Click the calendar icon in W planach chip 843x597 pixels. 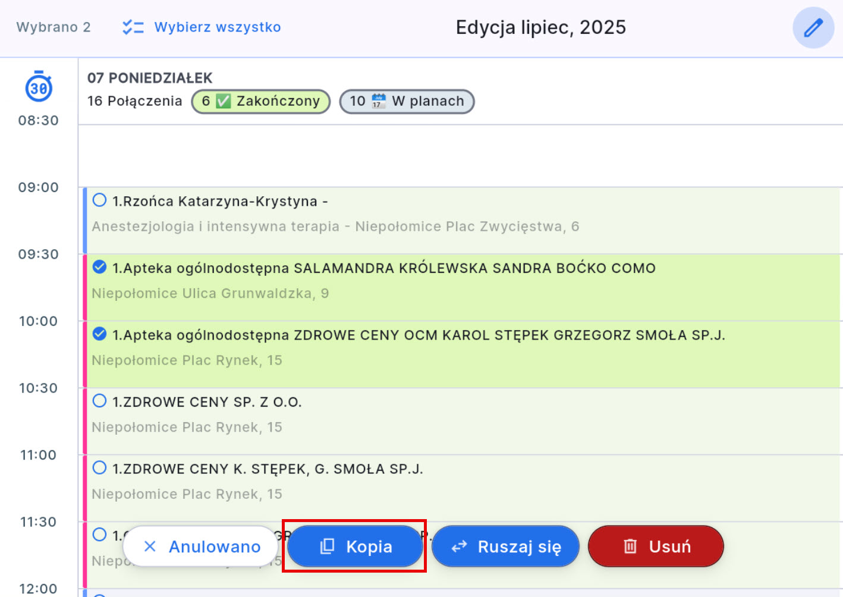coord(379,101)
